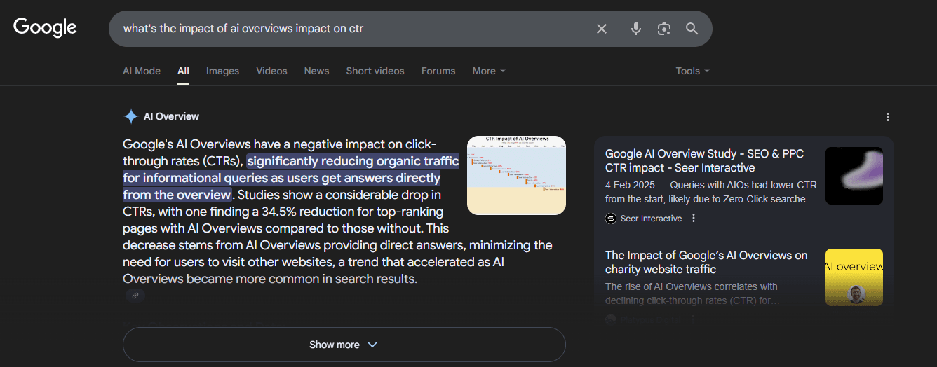
Task: Click the source link chip icon
Action: tap(135, 296)
